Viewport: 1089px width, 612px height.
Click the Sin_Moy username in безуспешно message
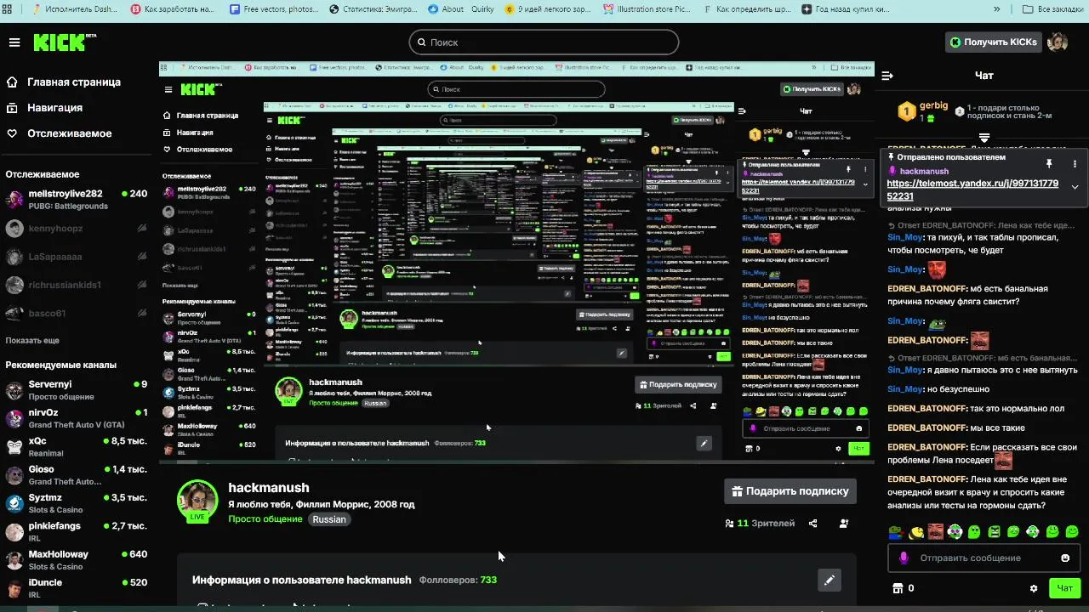pyautogui.click(x=905, y=388)
